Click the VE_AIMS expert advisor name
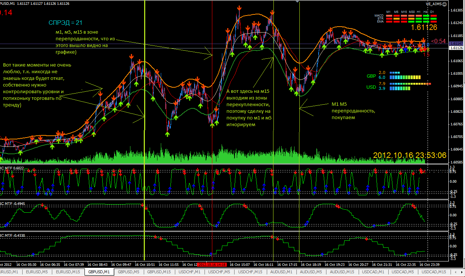The image size is (465, 277). click(x=434, y=4)
